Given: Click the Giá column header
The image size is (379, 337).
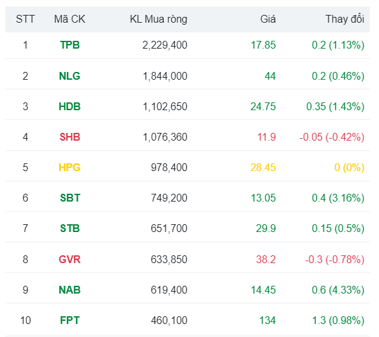Looking at the screenshot, I should [x=268, y=19].
